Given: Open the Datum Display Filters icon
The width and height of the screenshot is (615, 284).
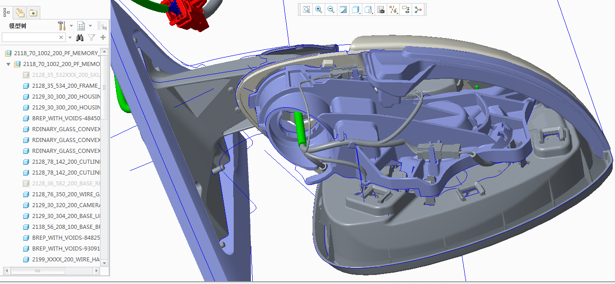Looking at the screenshot, I should pyautogui.click(x=394, y=9).
